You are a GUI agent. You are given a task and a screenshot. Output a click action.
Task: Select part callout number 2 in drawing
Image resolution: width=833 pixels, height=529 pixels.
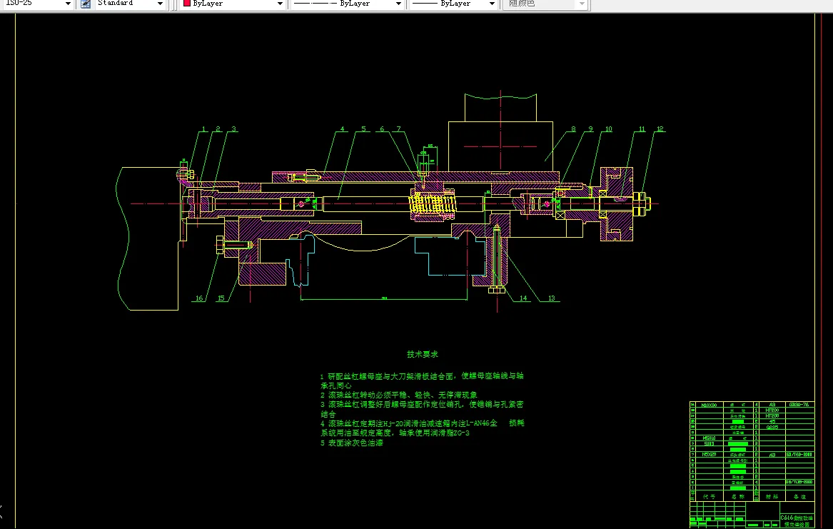tap(218, 129)
